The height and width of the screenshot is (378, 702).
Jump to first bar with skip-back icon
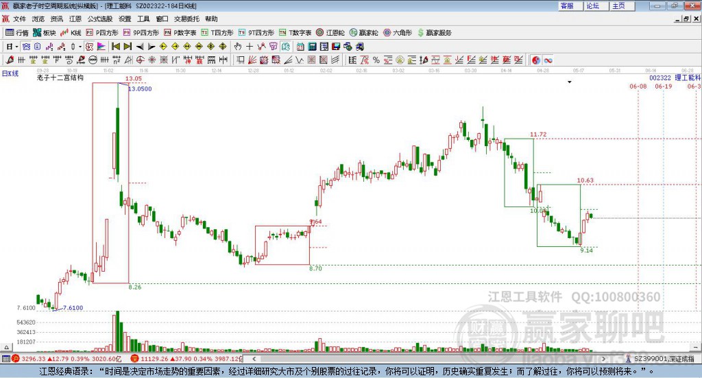click(115, 47)
